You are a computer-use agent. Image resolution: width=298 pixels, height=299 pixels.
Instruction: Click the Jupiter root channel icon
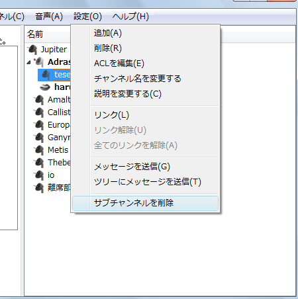pos(32,50)
